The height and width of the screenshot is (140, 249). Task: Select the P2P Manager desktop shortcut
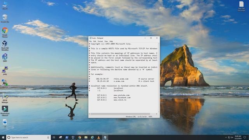5,98
